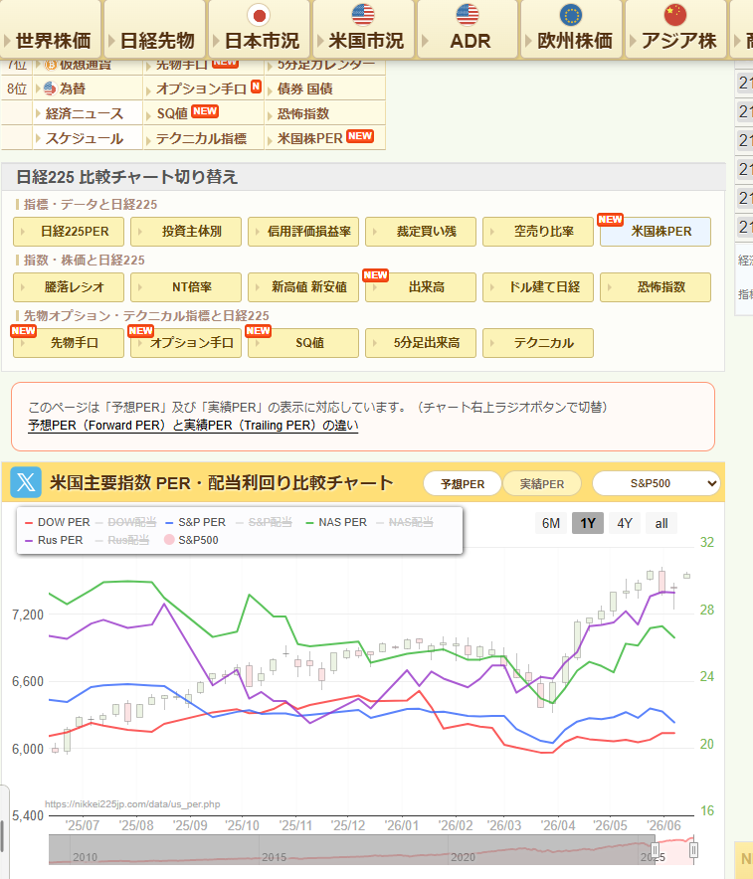Toggle DOW PER legend series
Screen dimensions: 753x879
pos(57,522)
